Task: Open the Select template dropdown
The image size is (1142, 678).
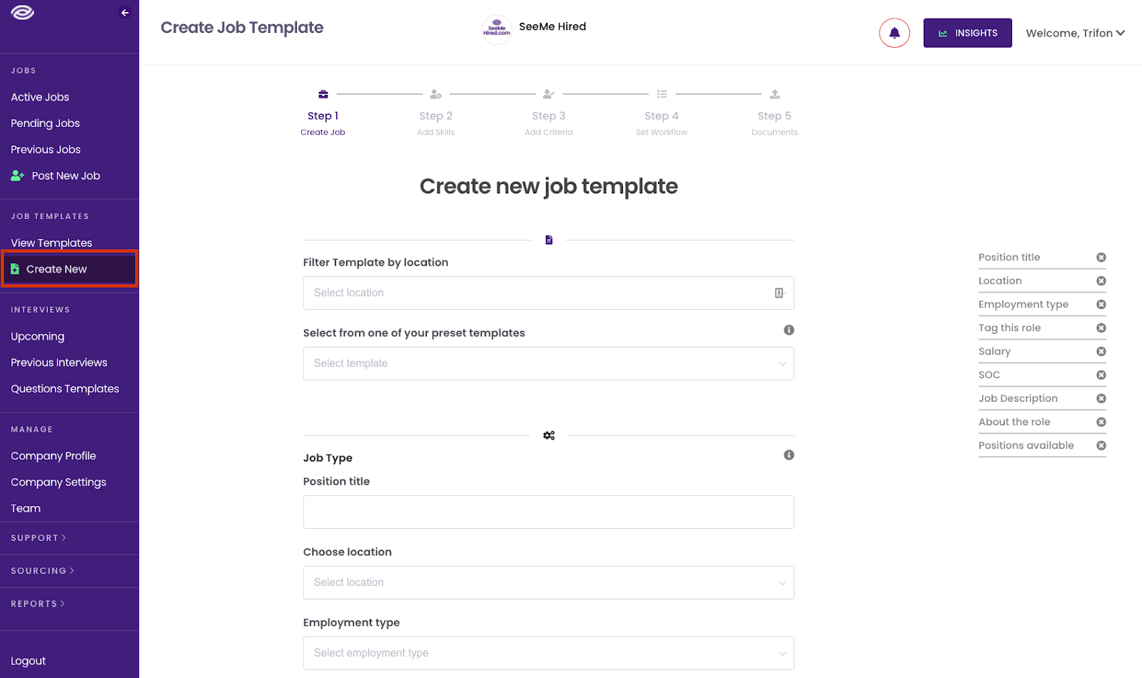Action: click(x=548, y=364)
